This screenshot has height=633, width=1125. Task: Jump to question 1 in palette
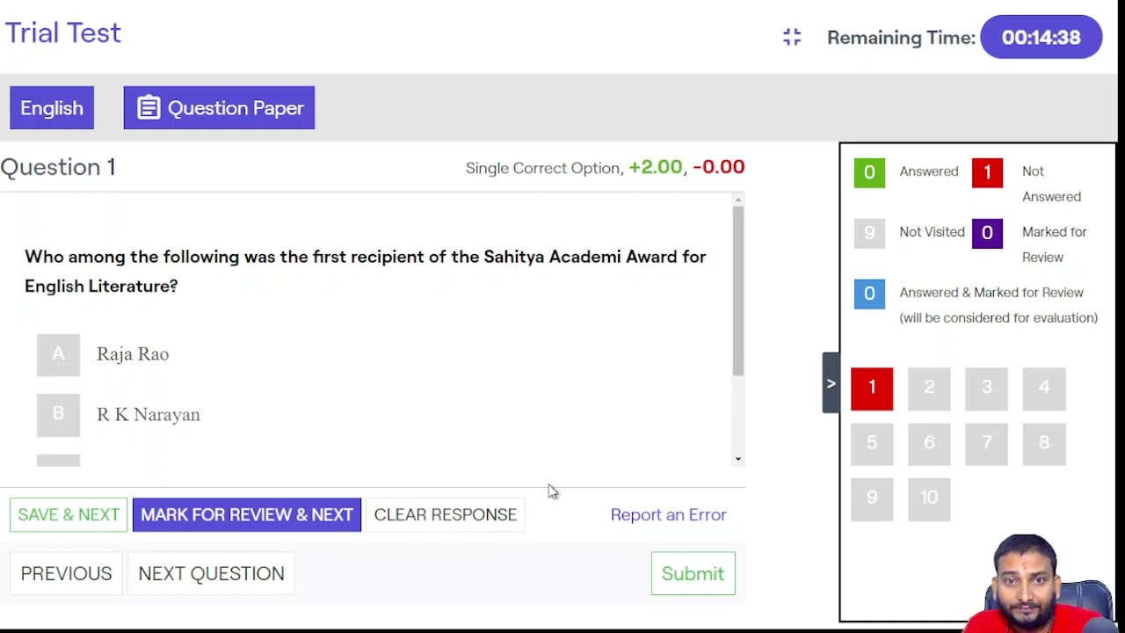pos(872,389)
